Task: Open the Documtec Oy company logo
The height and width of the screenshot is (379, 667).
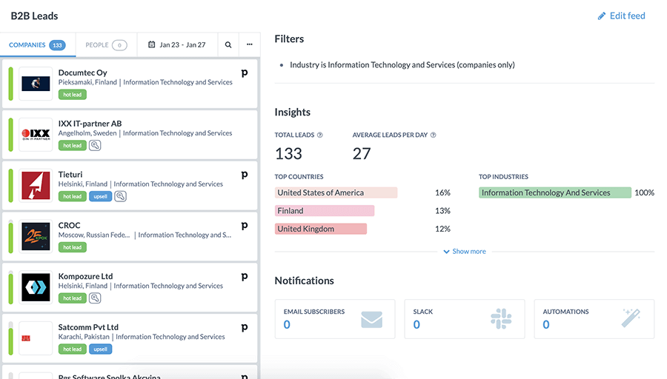Action: pos(36,84)
